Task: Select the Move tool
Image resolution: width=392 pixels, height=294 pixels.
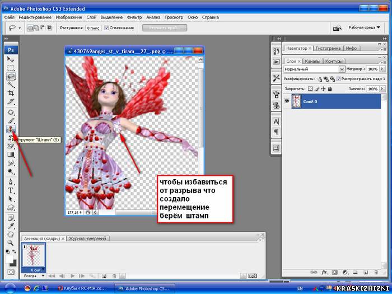Action: pyautogui.click(x=11, y=59)
